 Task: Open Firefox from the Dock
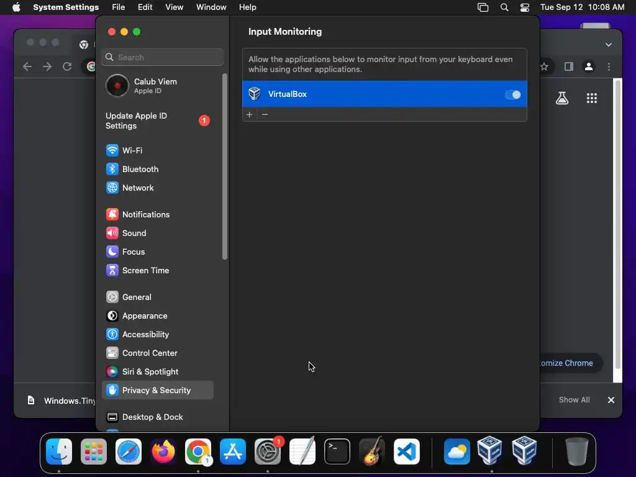coord(163,452)
